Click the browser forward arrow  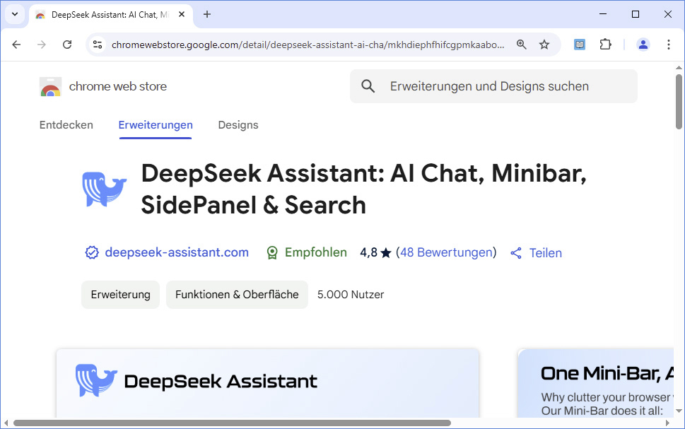42,45
